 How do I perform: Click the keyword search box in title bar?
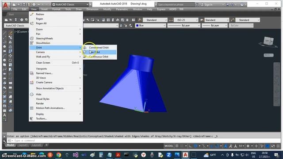pyautogui.click(x=176, y=4)
